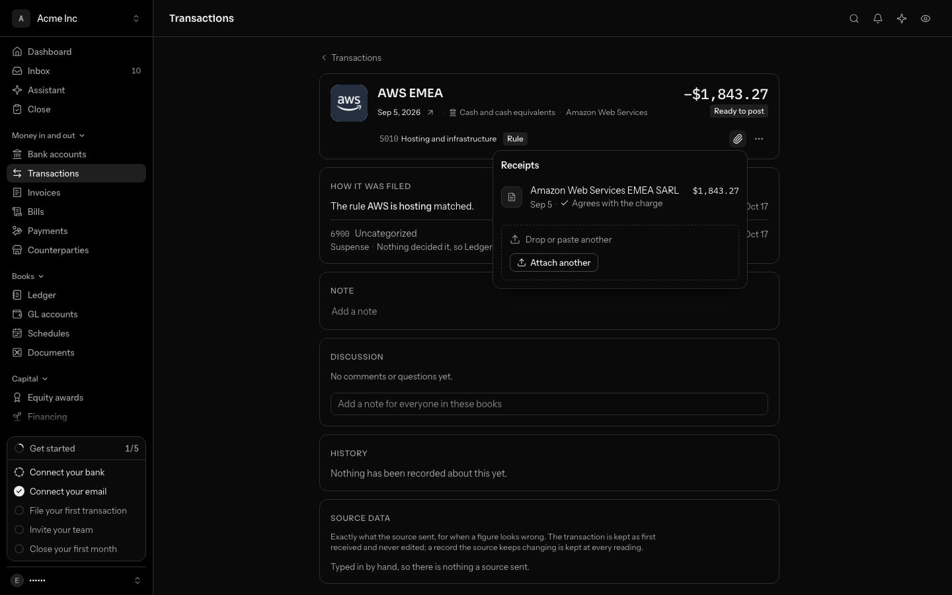This screenshot has width=952, height=595.
Task: Click the sparkle assistant icon in top bar
Action: click(x=902, y=19)
